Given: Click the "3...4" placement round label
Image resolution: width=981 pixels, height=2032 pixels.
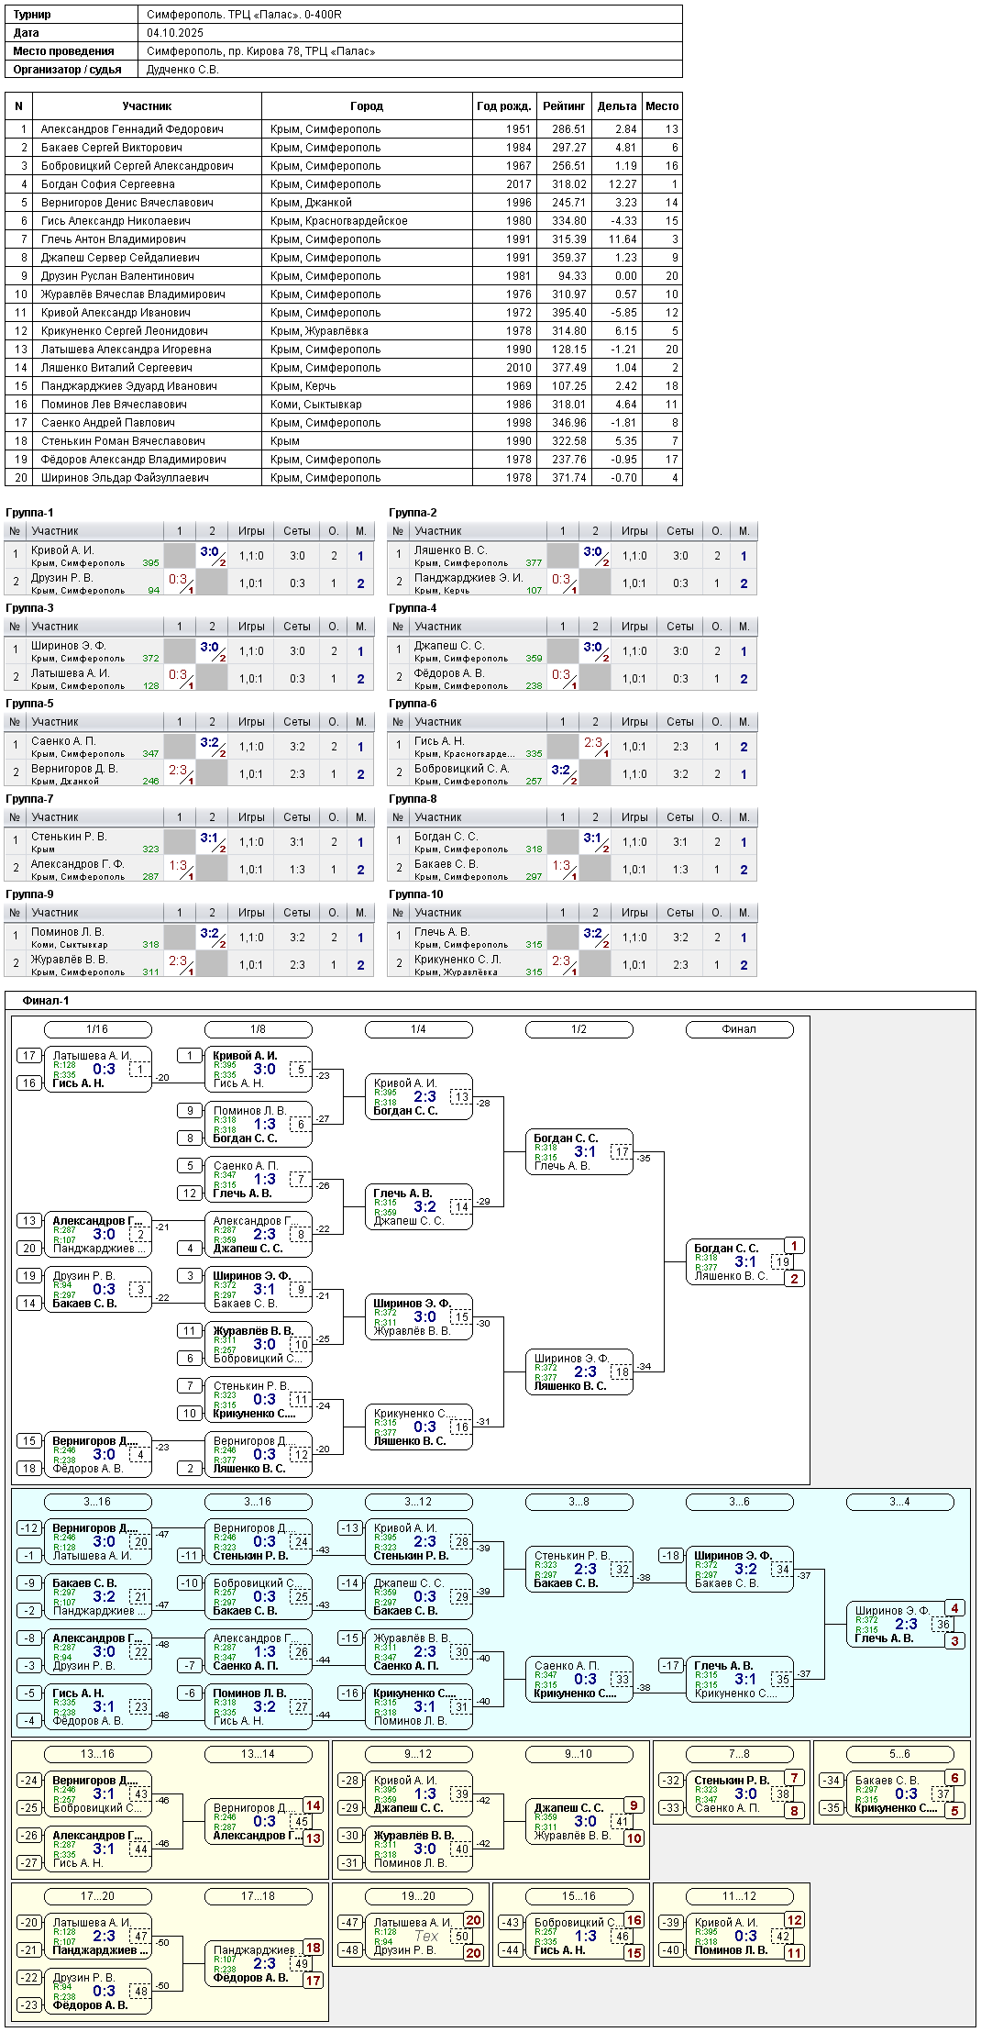Looking at the screenshot, I should 899,1502.
